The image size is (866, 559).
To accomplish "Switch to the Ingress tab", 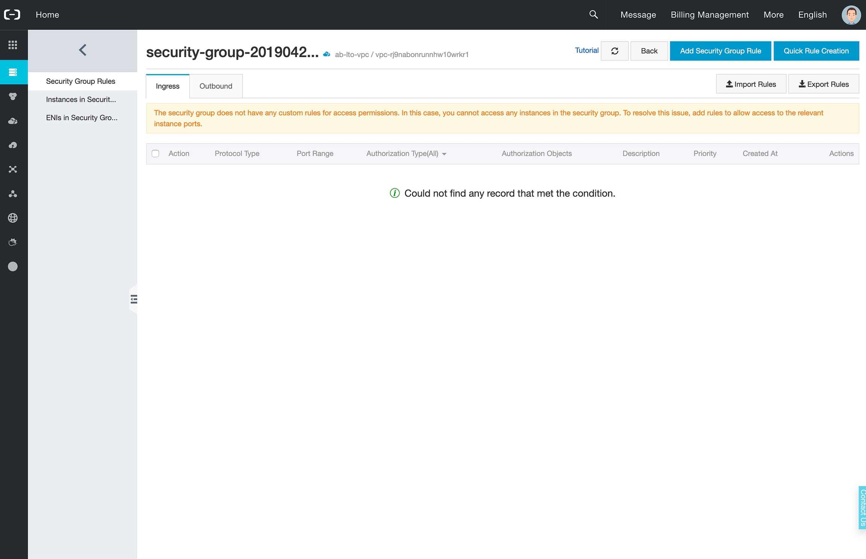I will [x=168, y=86].
